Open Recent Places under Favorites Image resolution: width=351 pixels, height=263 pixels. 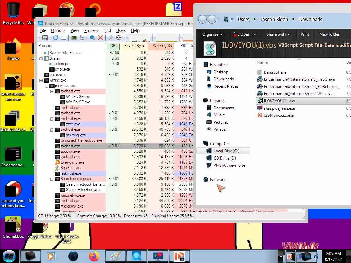coord(226,86)
